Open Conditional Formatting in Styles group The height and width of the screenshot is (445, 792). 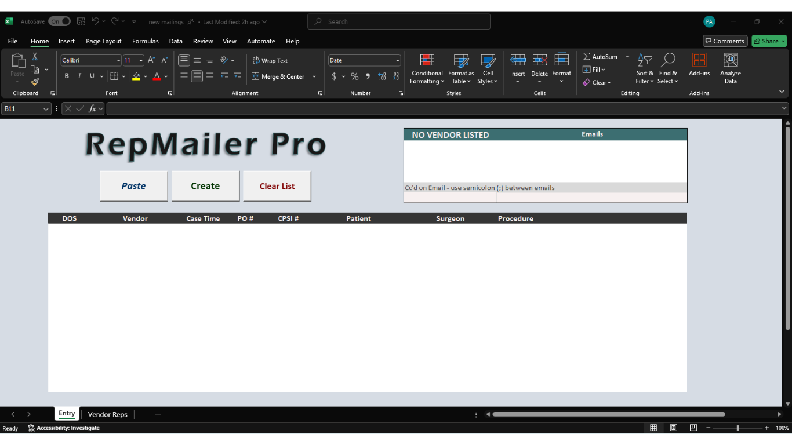(427, 69)
